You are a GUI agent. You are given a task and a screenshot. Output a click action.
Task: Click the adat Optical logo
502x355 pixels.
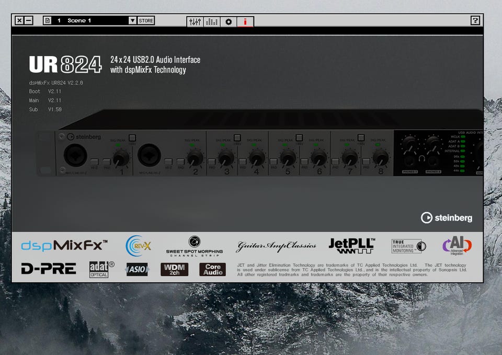[101, 269]
